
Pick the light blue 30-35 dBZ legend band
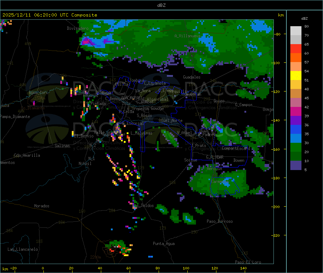point(296,138)
